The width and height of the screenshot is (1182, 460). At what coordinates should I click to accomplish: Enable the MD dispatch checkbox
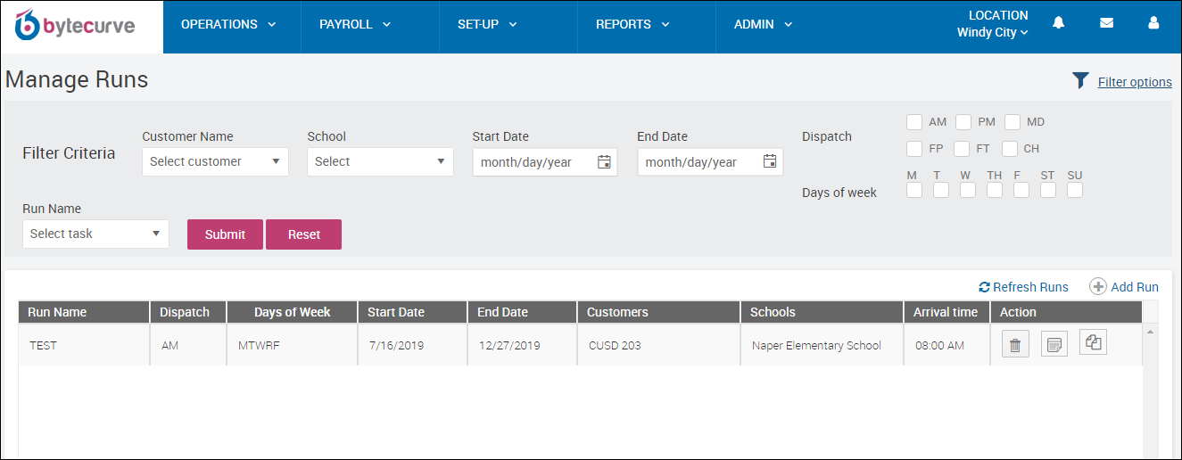(1013, 122)
